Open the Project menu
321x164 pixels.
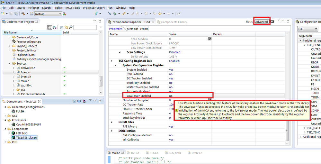click(x=58, y=8)
